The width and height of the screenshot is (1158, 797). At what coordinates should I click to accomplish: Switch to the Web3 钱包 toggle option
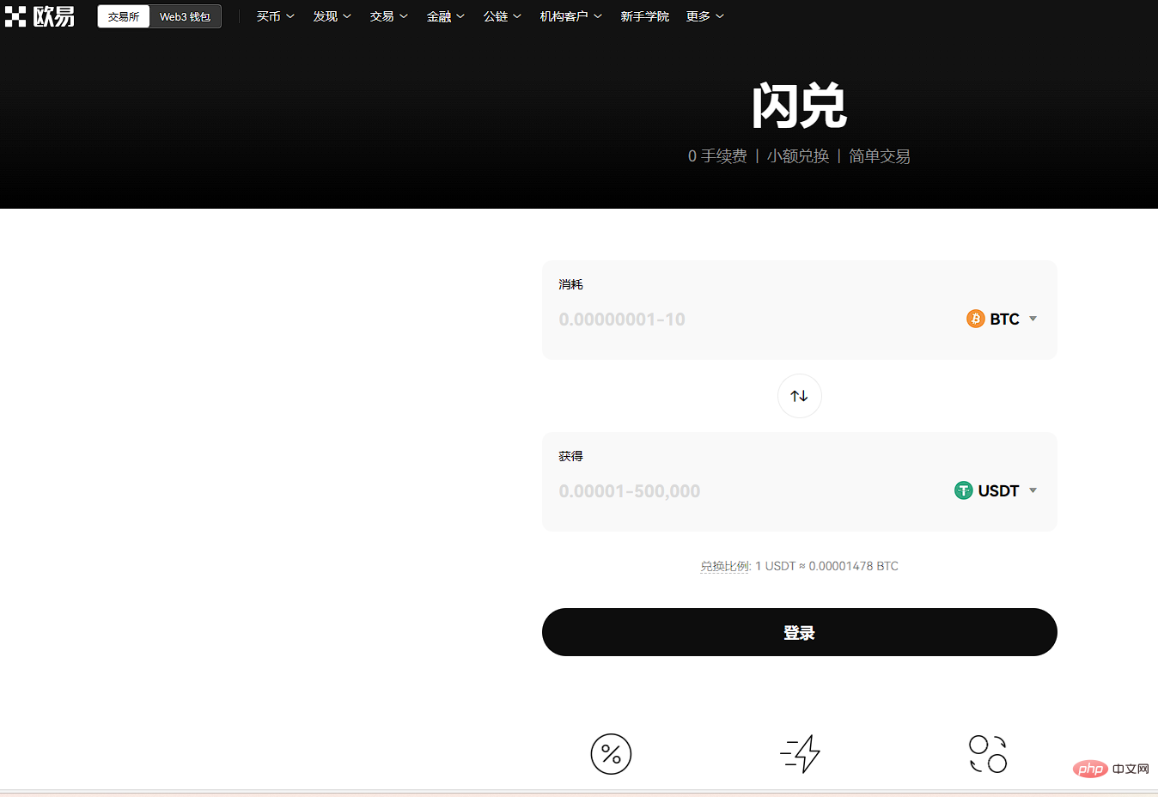point(185,16)
